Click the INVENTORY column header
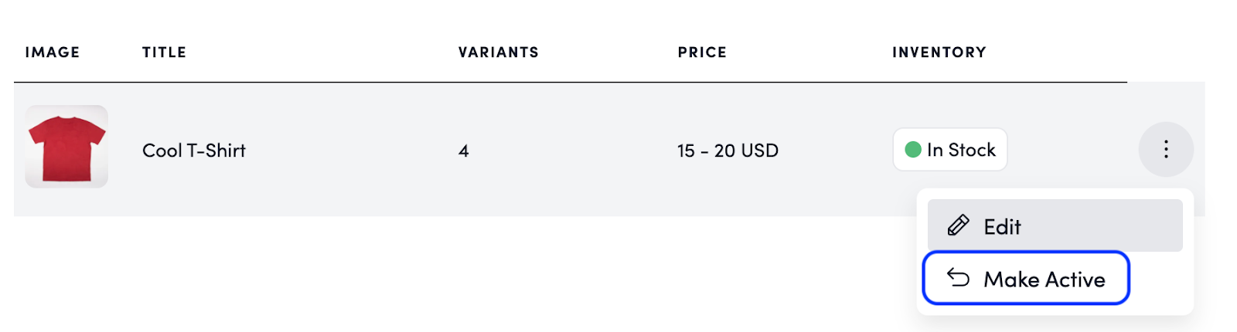Image resolution: width=1237 pixels, height=332 pixels. (x=939, y=53)
